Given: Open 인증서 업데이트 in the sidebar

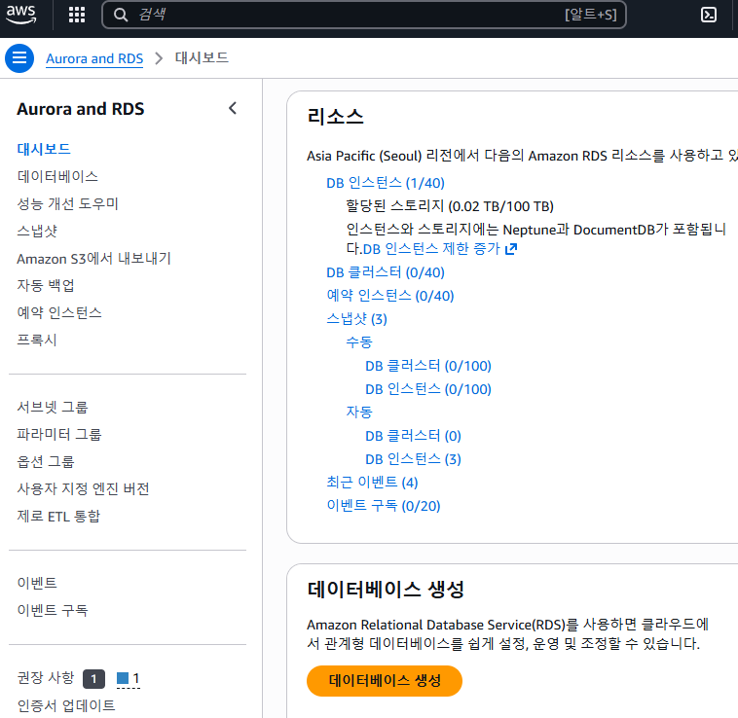Looking at the screenshot, I should [x=66, y=705].
